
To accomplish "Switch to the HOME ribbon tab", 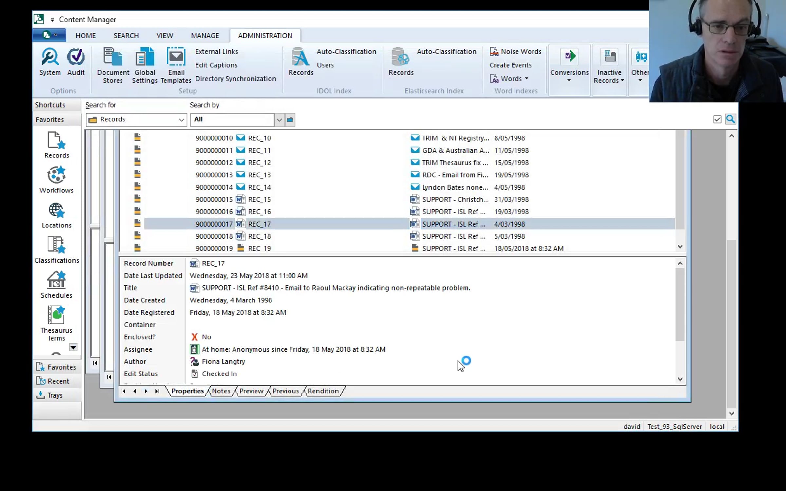I will (x=85, y=35).
